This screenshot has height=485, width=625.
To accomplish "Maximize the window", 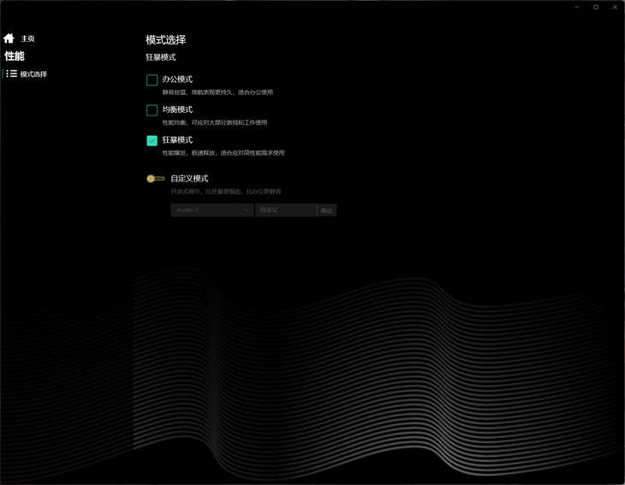I will 596,7.
